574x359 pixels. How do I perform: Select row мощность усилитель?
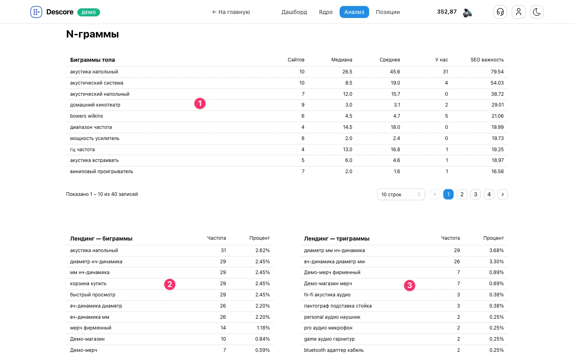coord(287,138)
